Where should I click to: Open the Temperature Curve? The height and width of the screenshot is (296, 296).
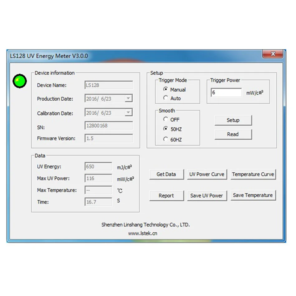253,174
